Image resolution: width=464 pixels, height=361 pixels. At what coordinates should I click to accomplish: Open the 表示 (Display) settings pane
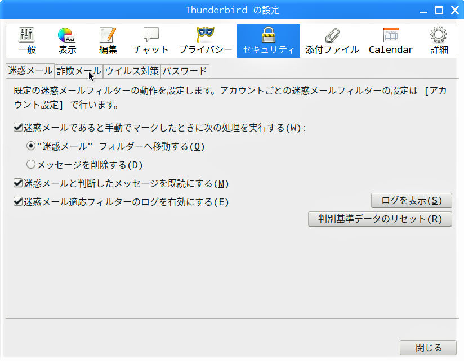67,41
